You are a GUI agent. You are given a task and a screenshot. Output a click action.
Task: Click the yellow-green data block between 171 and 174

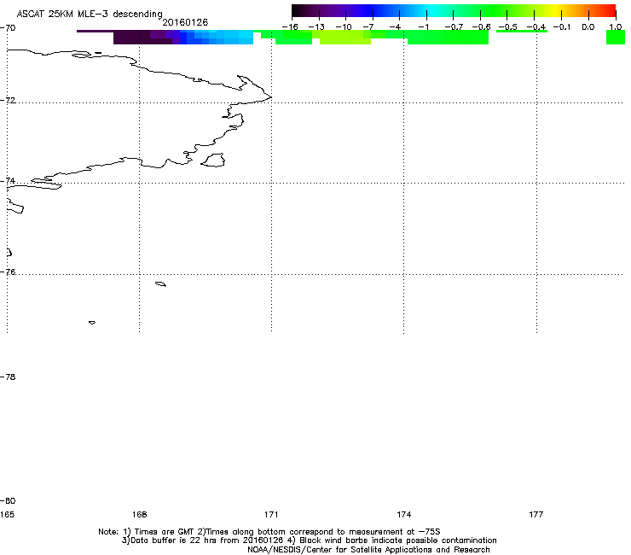click(344, 38)
